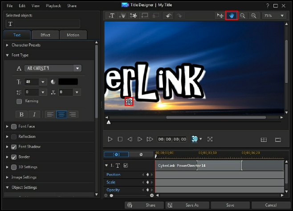Screen dimensions: 293x211
Task: Toggle snap to reference lines icon
Action: tap(264, 140)
